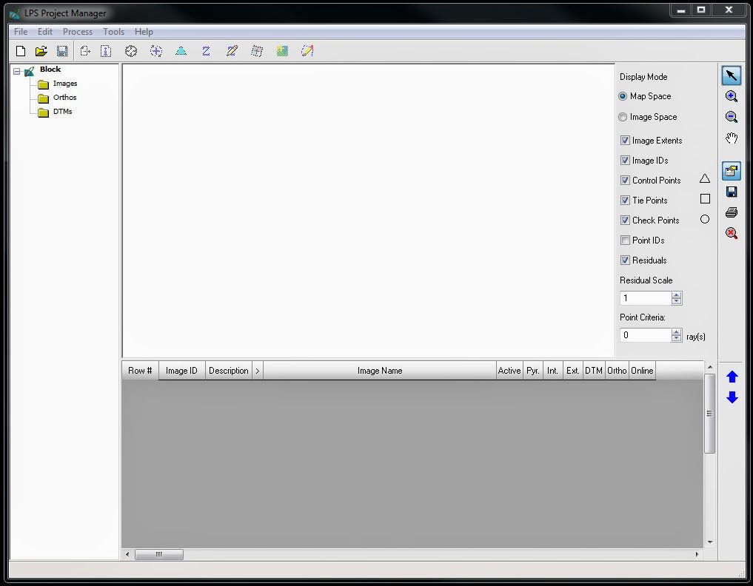Open the Tools menu
Image resolution: width=753 pixels, height=586 pixels.
(x=113, y=32)
